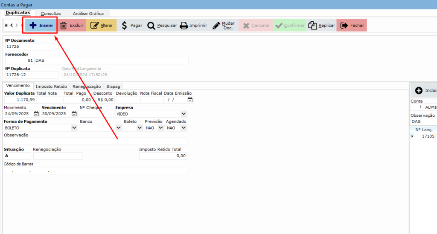Open Pesquisar with the magnifier icon
Viewport: 437px width, 234px height.
click(162, 26)
